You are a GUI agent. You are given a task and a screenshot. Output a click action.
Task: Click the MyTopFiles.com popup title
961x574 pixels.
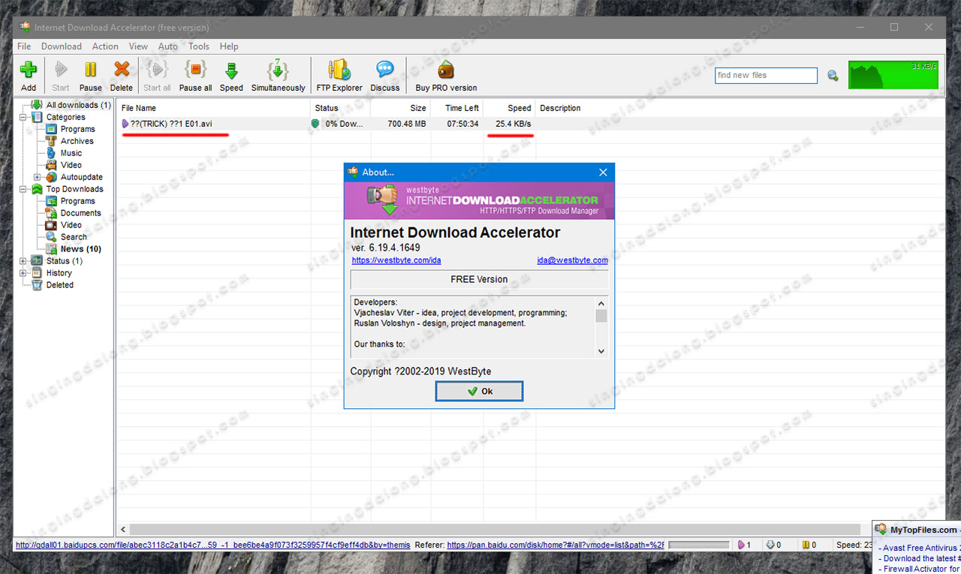(x=923, y=530)
